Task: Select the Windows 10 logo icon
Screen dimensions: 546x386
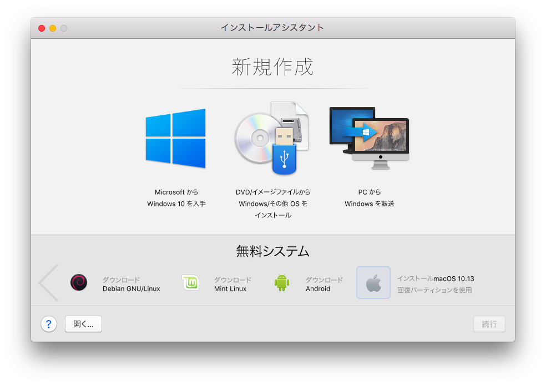Action: [x=175, y=139]
